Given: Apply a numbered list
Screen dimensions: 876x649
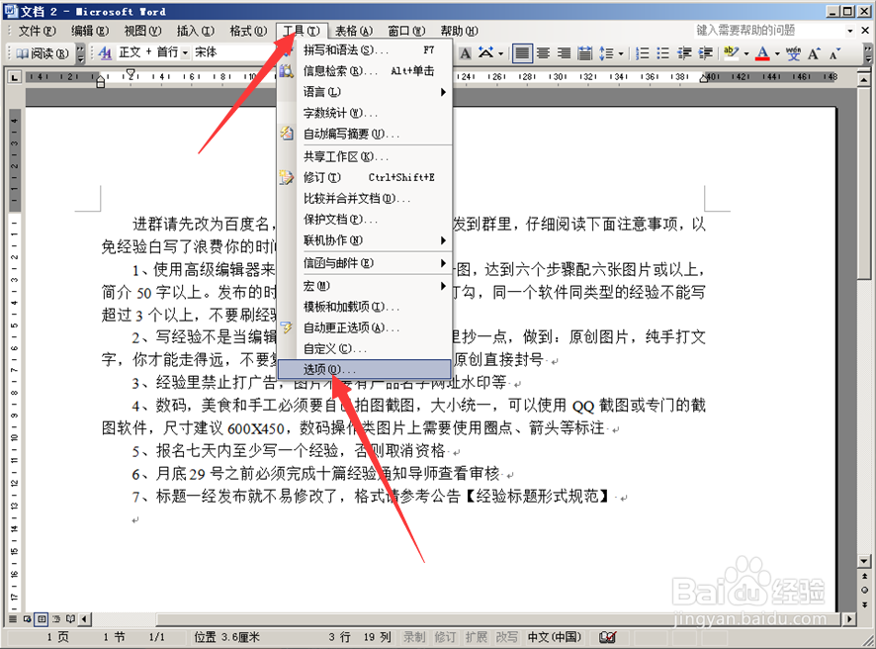Looking at the screenshot, I should coord(644,52).
